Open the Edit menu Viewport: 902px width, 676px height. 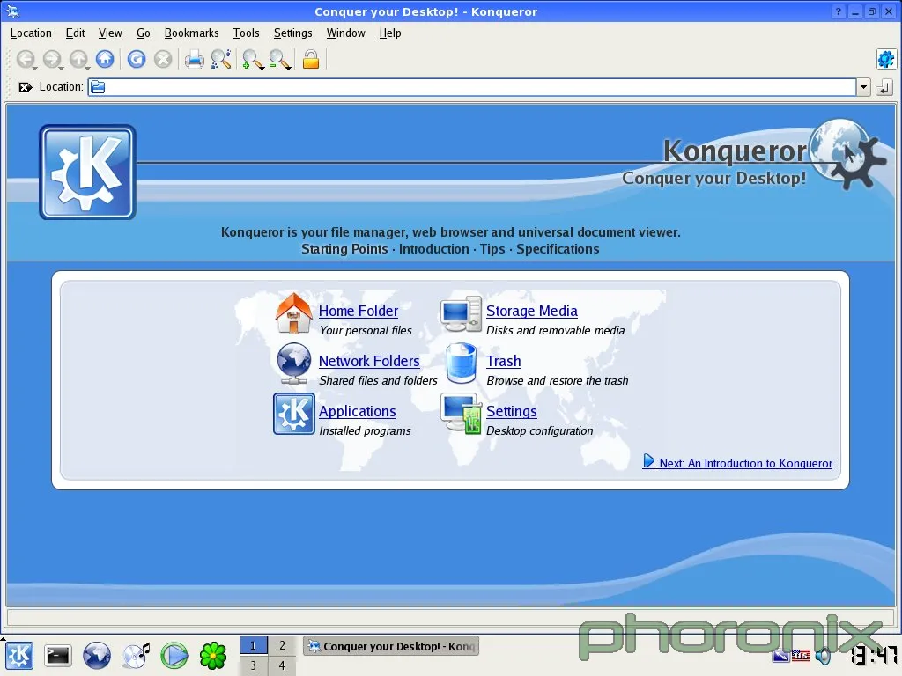click(76, 33)
